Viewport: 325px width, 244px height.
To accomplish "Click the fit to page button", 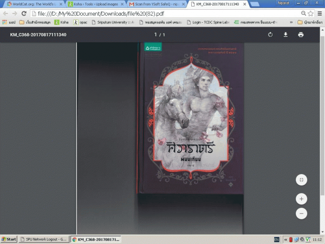I will [x=302, y=179].
